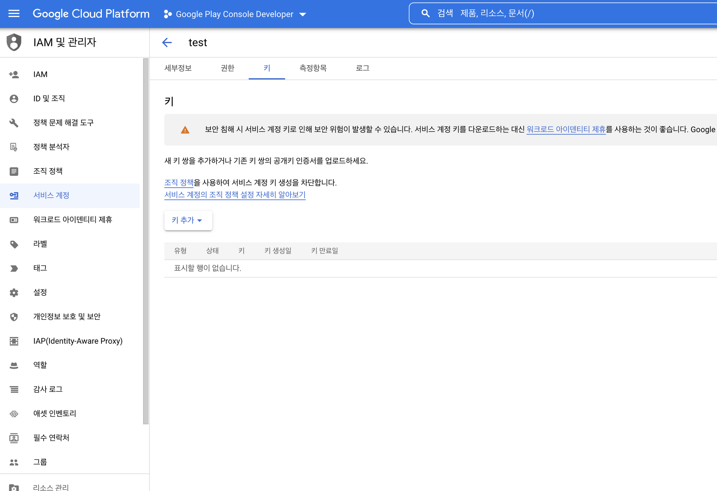Viewport: 717px width, 491px height.
Task: Click the back arrow next to test
Action: point(167,43)
